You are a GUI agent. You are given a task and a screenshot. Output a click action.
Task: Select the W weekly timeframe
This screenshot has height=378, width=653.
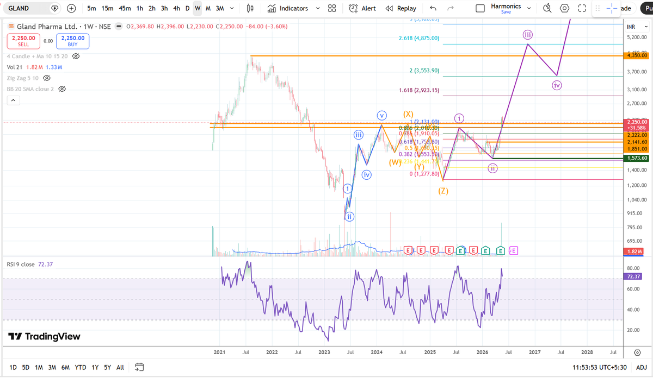(x=197, y=8)
